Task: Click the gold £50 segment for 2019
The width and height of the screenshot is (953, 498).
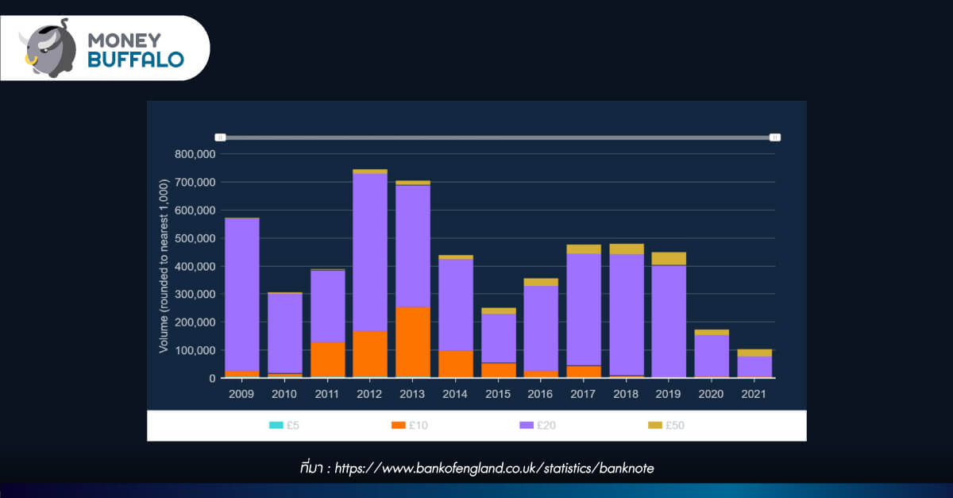Action: tap(669, 259)
